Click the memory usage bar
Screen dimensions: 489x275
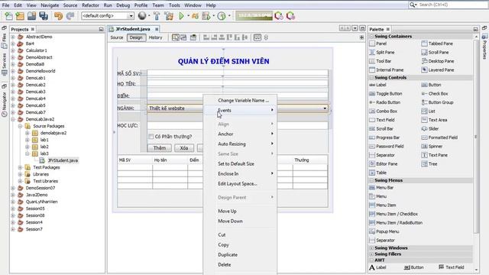[254, 15]
